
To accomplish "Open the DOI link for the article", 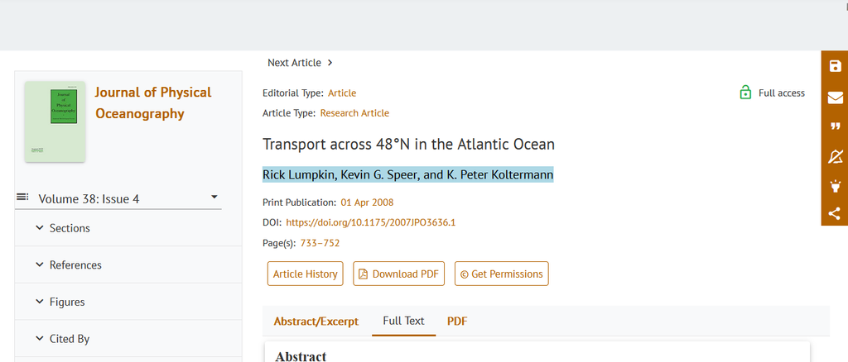I will coord(370,222).
